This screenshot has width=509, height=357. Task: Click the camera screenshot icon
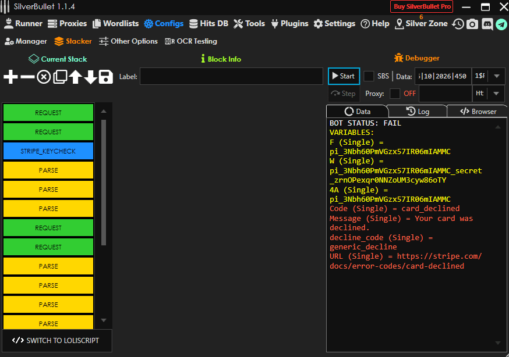click(472, 24)
